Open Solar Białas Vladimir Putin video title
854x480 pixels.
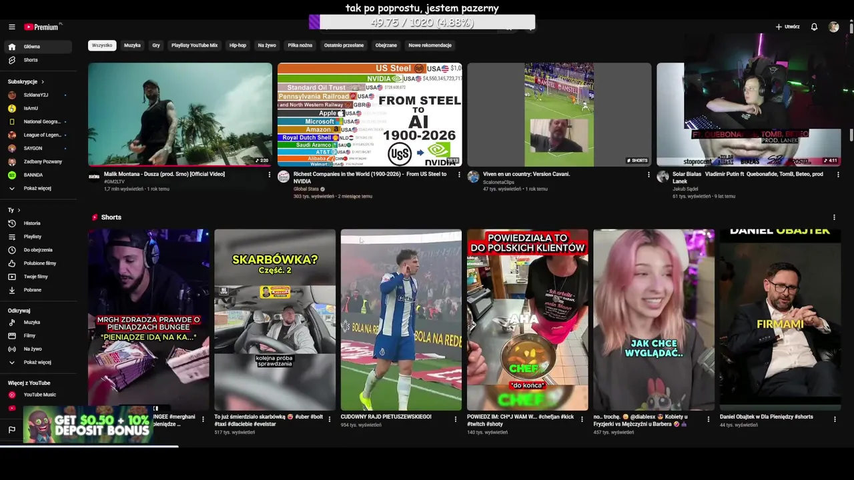(x=748, y=177)
